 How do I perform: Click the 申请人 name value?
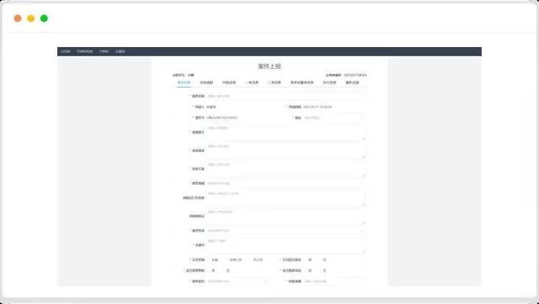211,107
